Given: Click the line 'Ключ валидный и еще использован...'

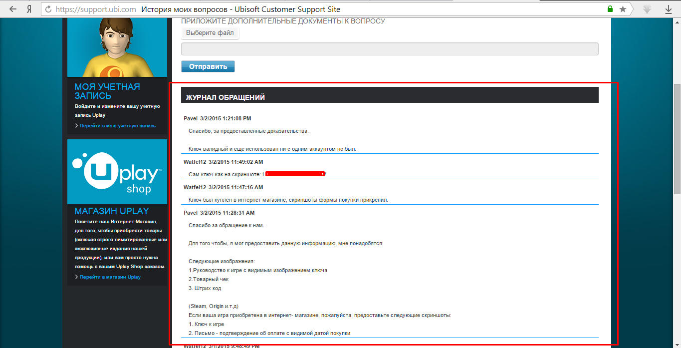Looking at the screenshot, I should [x=272, y=149].
